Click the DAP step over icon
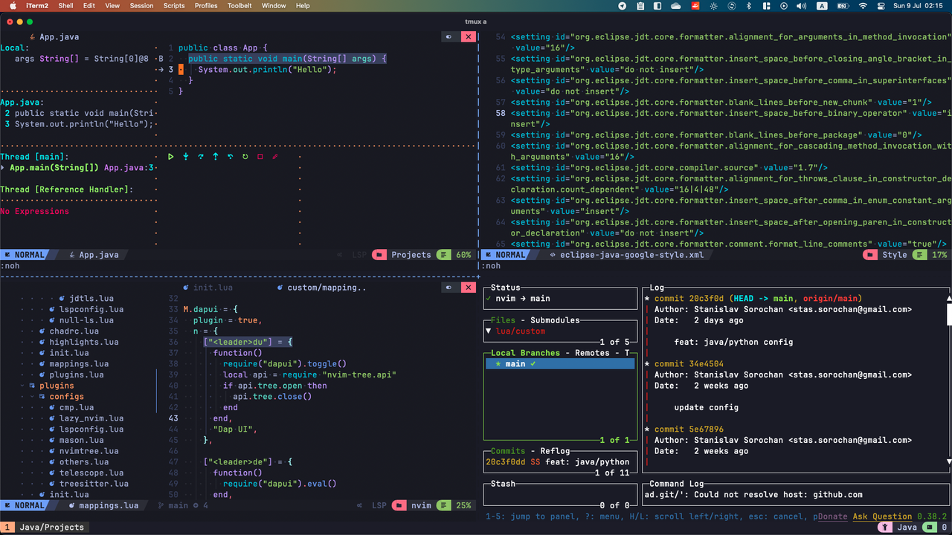The height and width of the screenshot is (535, 952). (201, 157)
